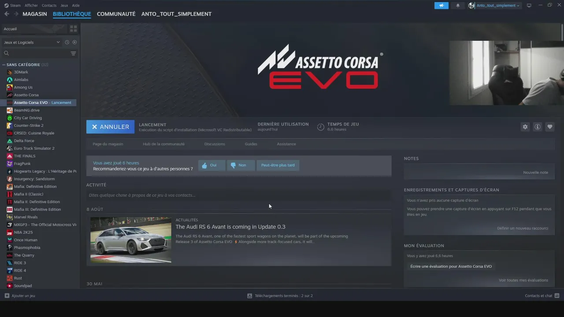
Task: Open the notifications bell icon
Action: (x=458, y=5)
